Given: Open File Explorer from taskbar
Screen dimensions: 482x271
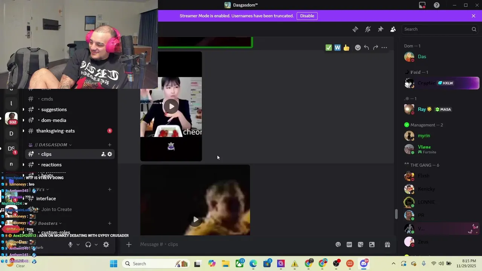Looking at the screenshot, I should [x=225, y=263].
